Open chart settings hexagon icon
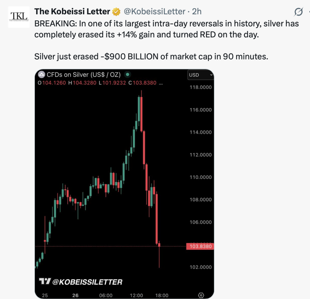Image resolution: width=310 pixels, height=299 pixels. pos(201,295)
